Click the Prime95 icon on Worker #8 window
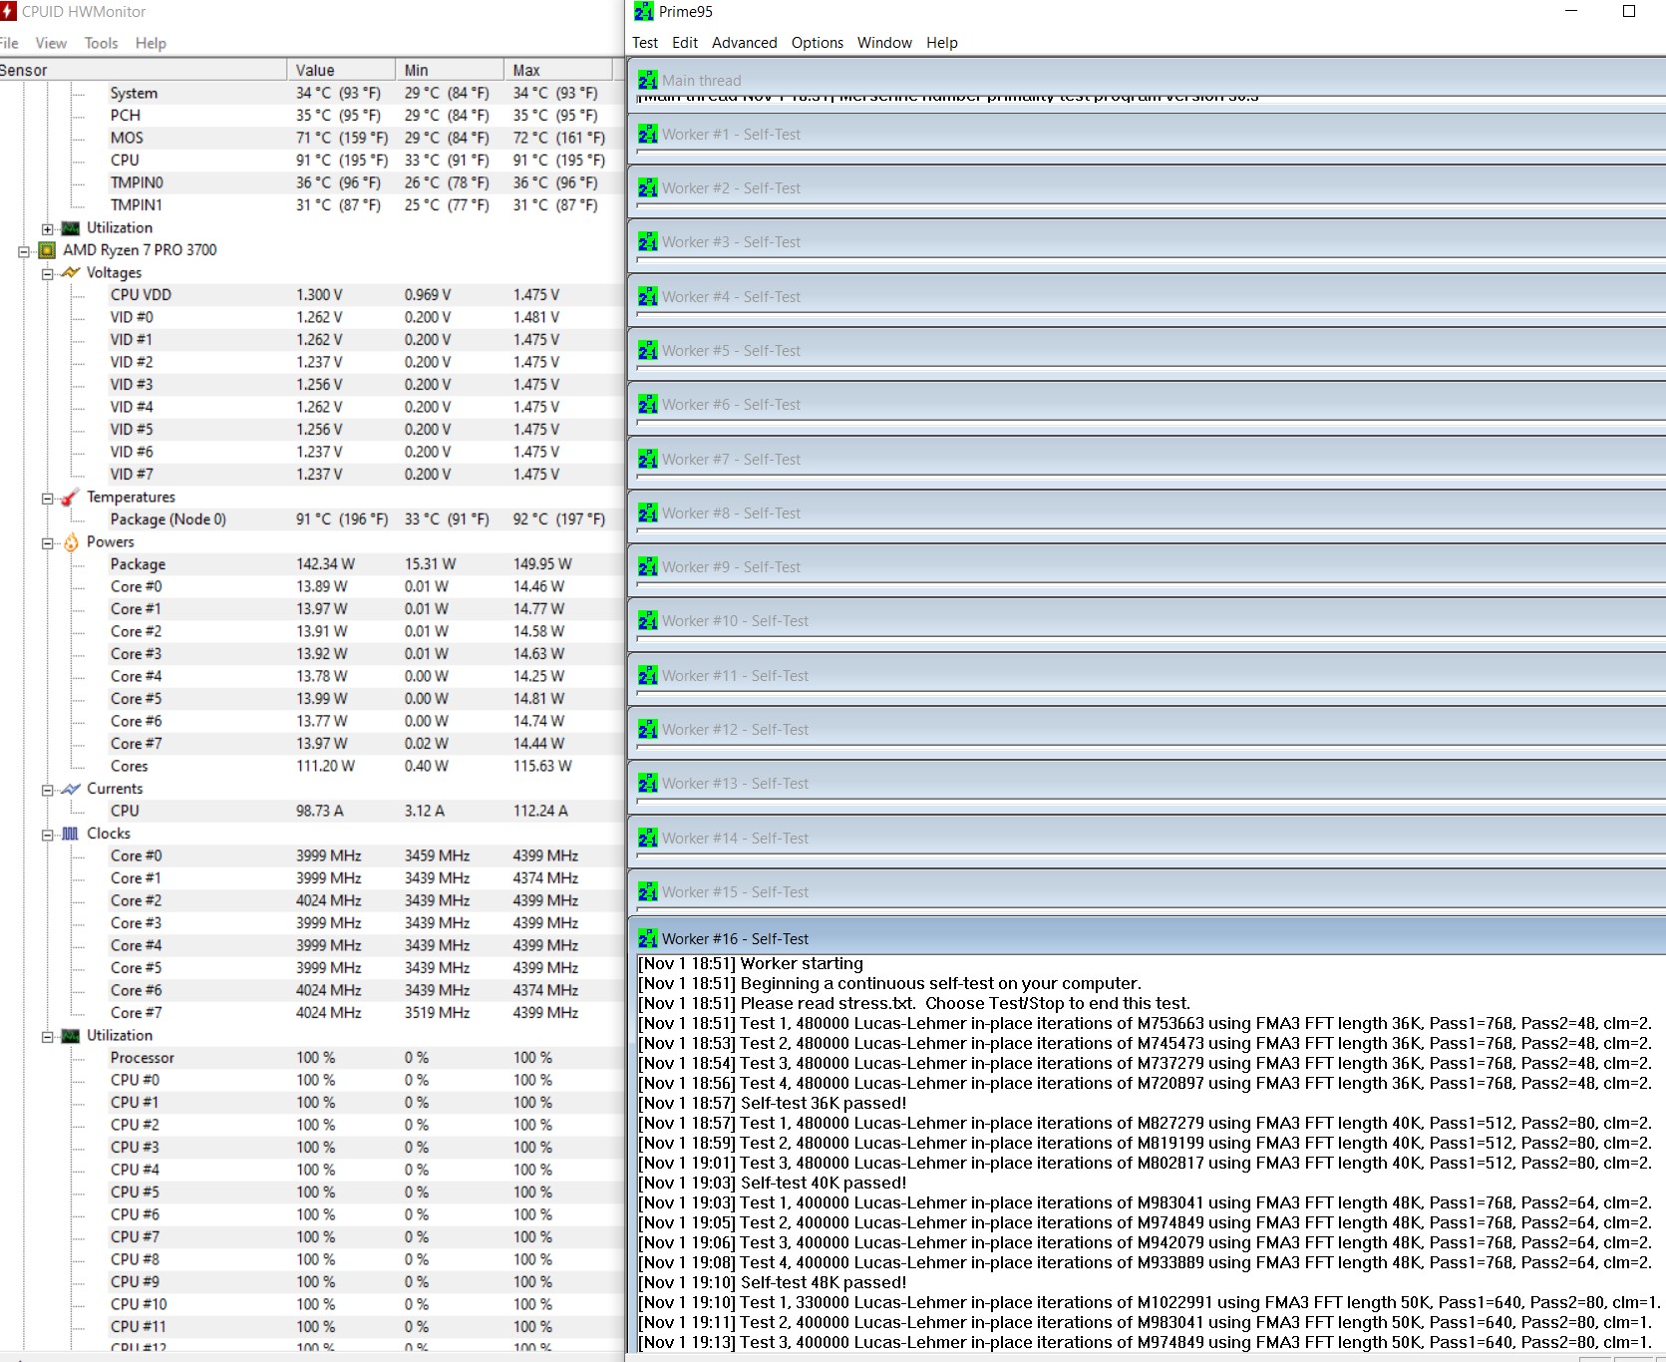This screenshot has width=1666, height=1362. point(648,512)
